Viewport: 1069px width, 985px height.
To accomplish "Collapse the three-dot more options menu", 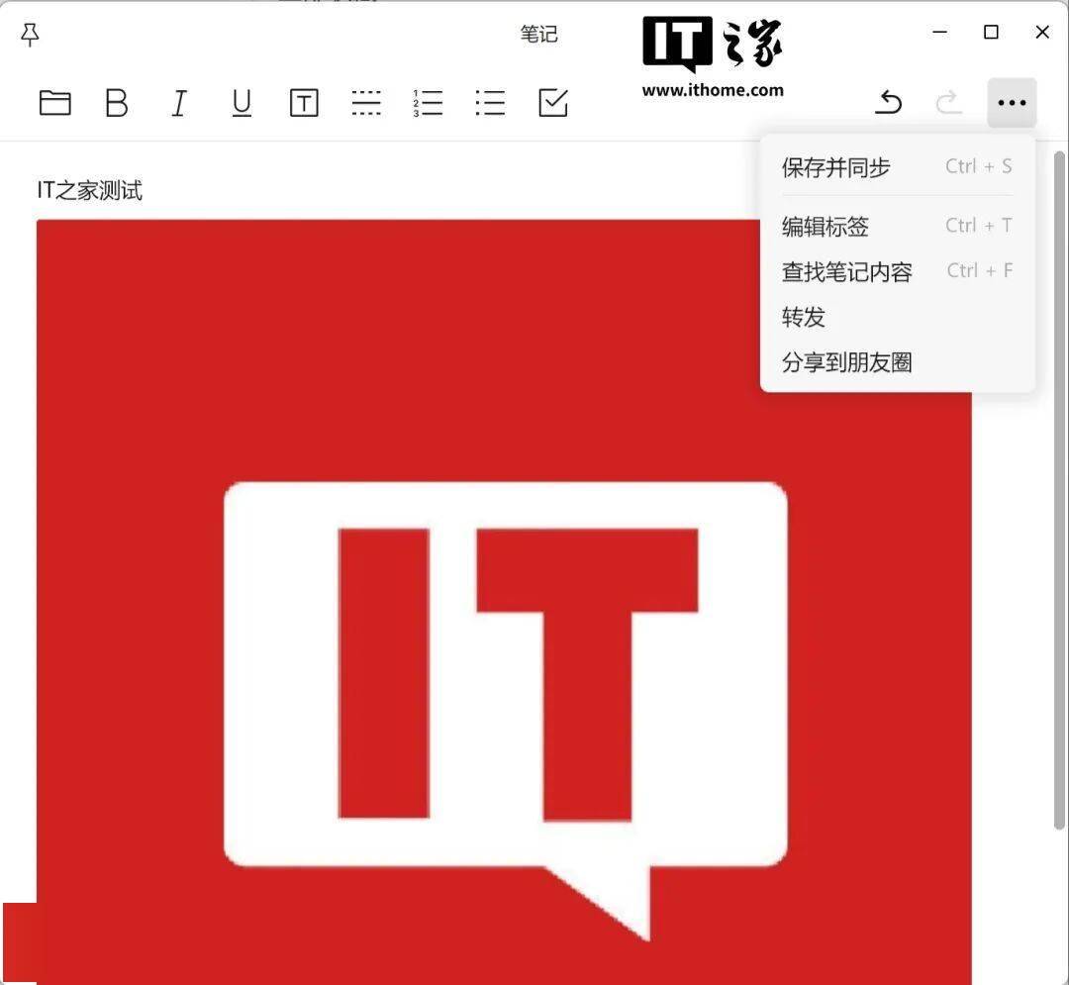I will click(x=1012, y=103).
